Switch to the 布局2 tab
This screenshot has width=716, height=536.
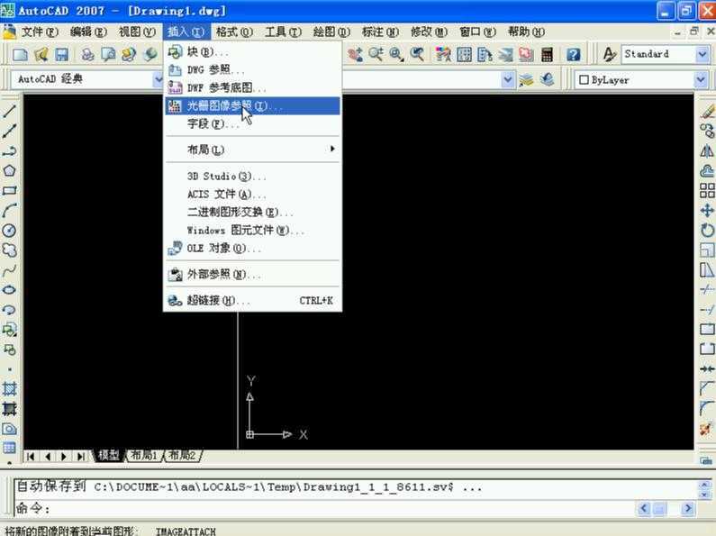pos(182,455)
